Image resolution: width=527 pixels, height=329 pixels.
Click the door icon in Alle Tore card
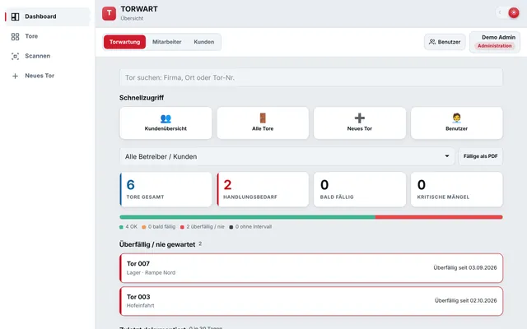263,118
